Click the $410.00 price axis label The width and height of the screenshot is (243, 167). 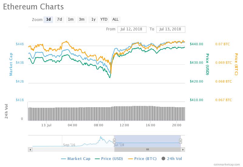[196, 100]
